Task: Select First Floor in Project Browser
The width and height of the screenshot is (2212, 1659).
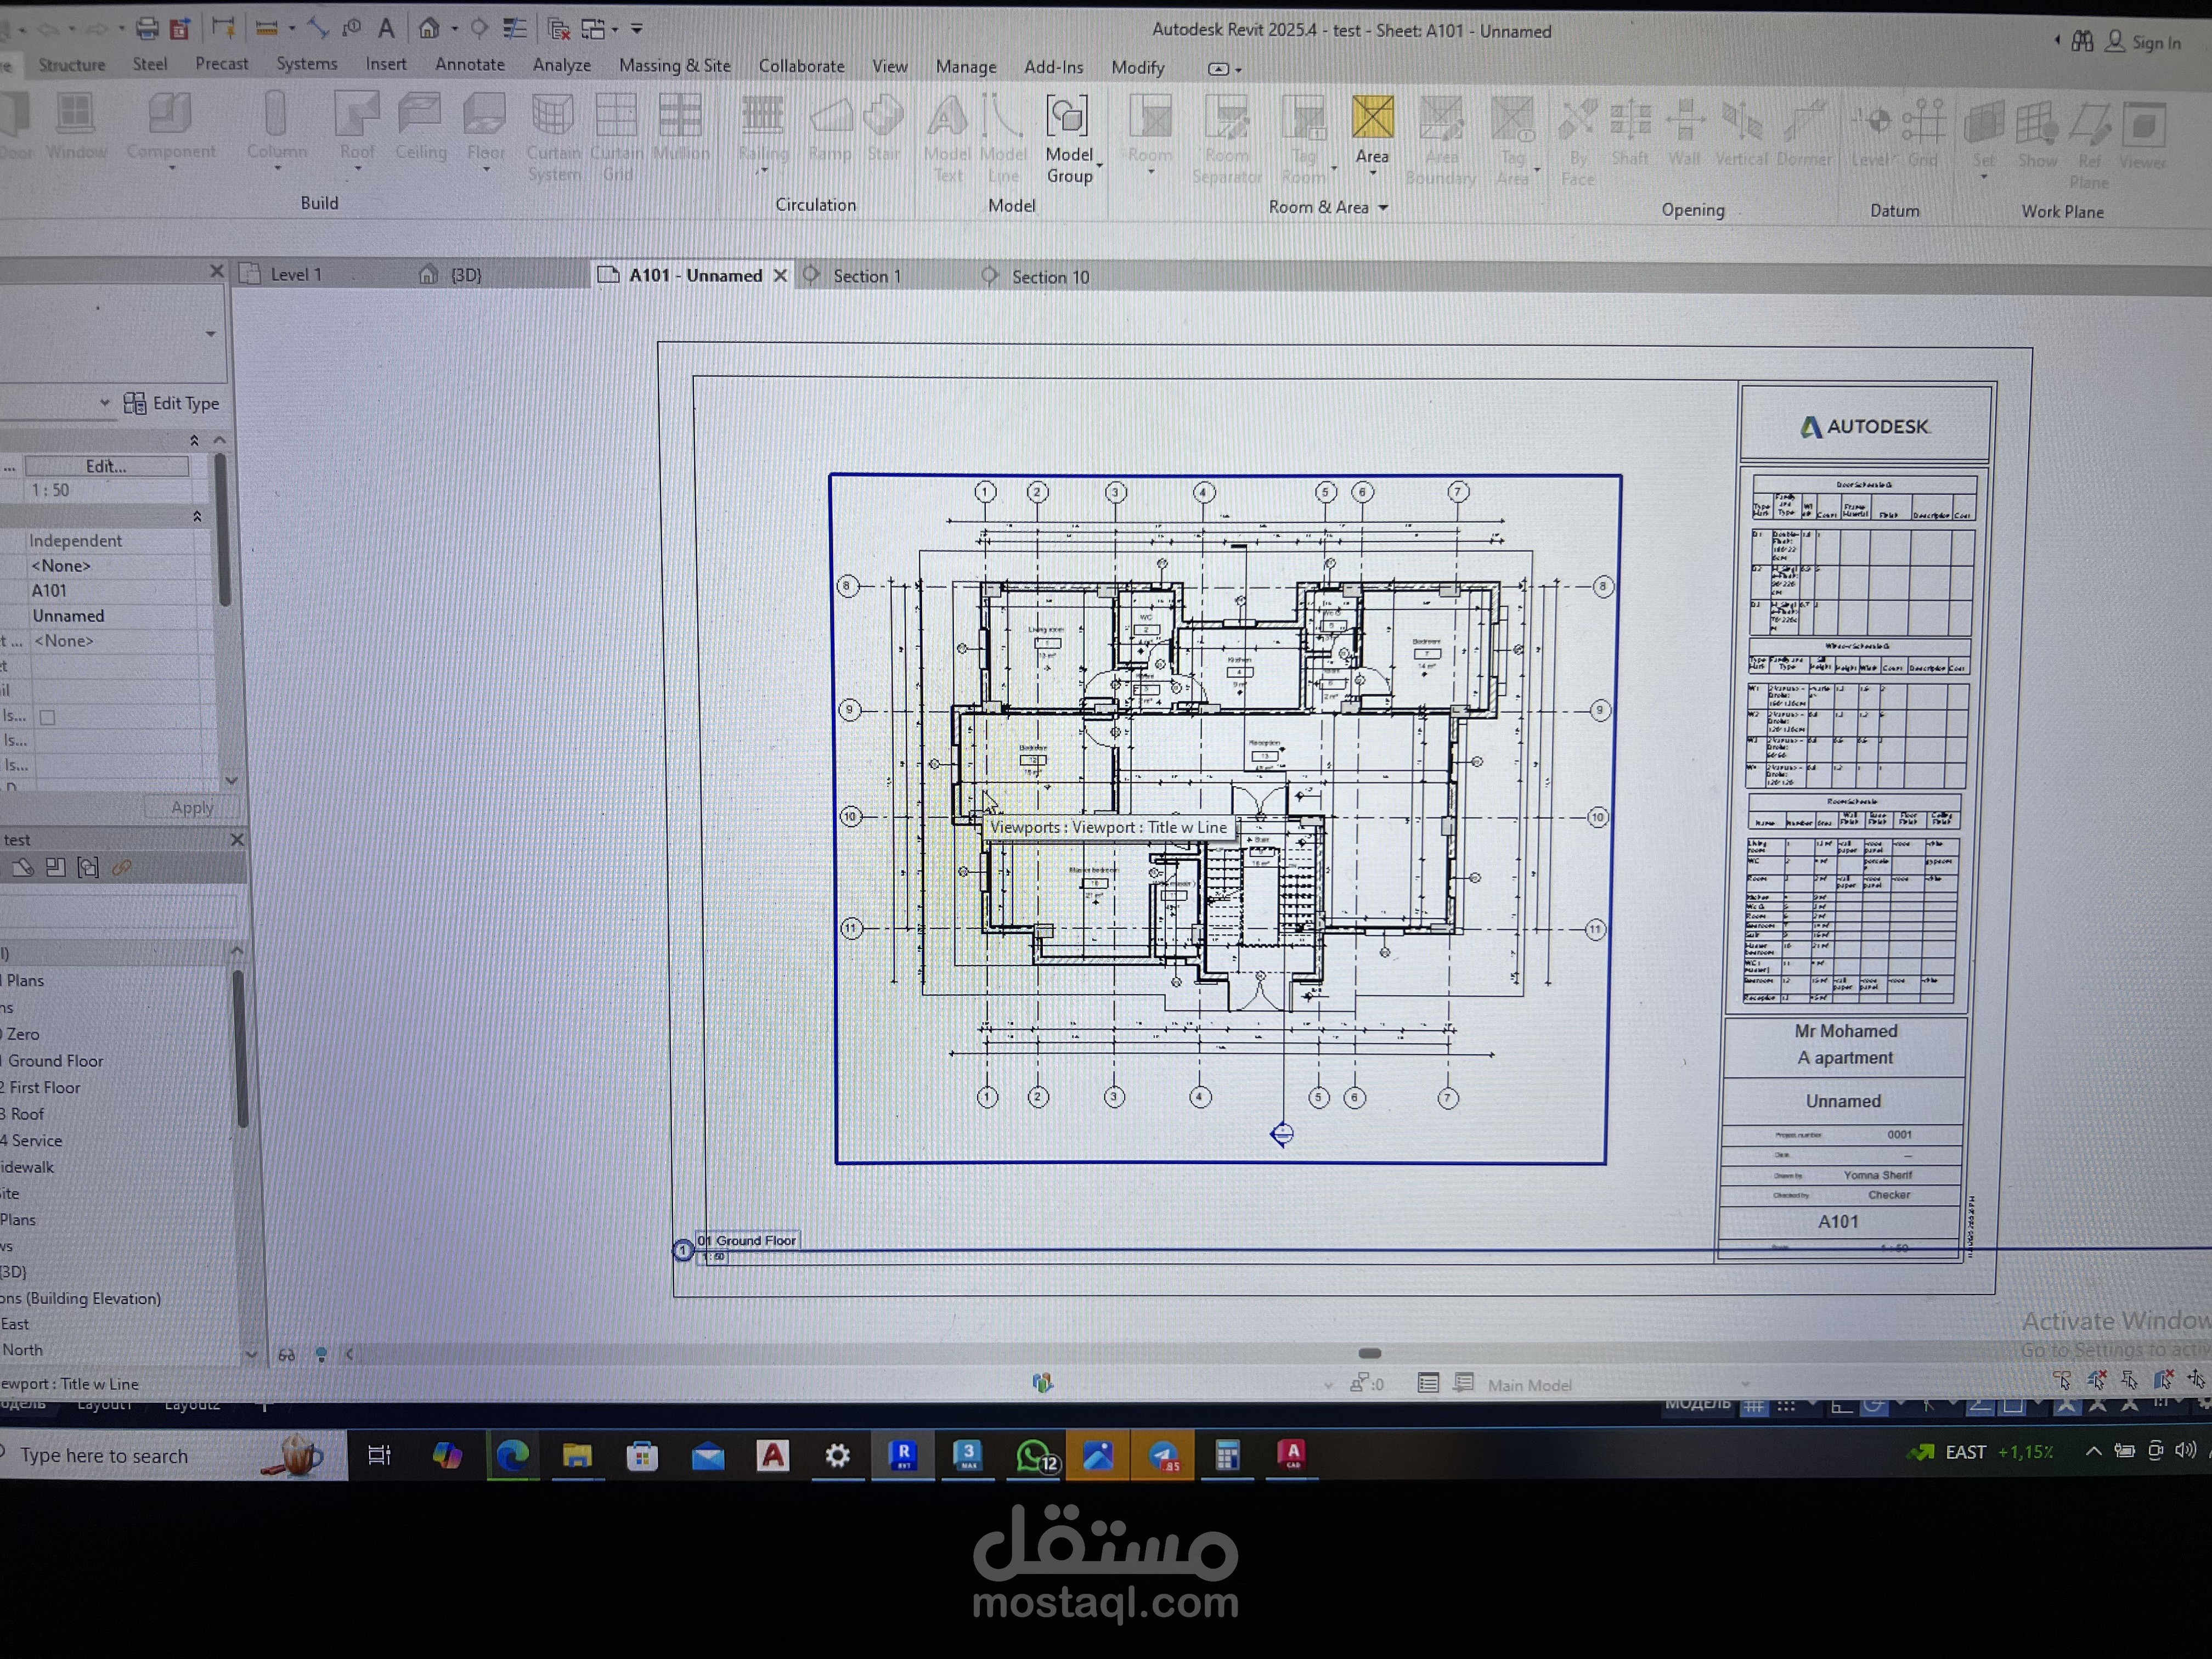Action: (44, 1087)
